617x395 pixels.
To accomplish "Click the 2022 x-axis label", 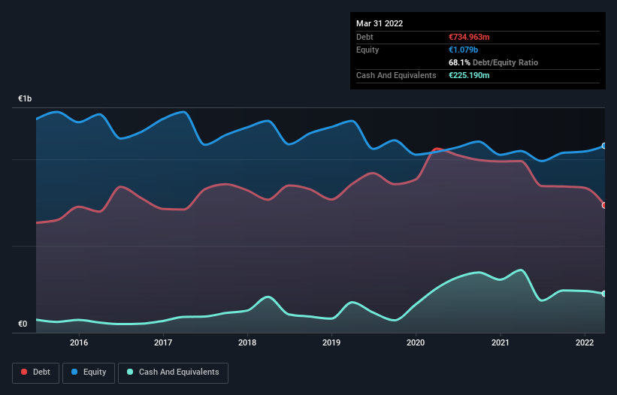I will (x=585, y=342).
